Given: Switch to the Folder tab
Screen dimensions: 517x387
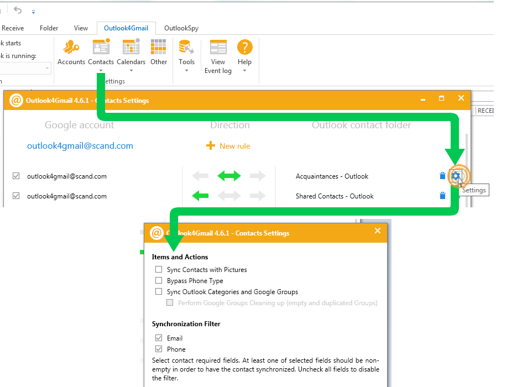Looking at the screenshot, I should [x=49, y=28].
